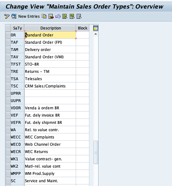The image size is (172, 186).
Task: Click the WEC Complaints description
Action: (x=50, y=137)
